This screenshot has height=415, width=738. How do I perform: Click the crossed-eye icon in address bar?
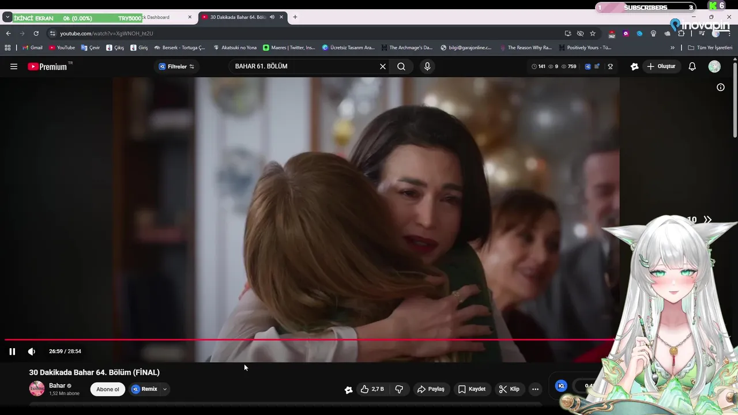point(580,33)
